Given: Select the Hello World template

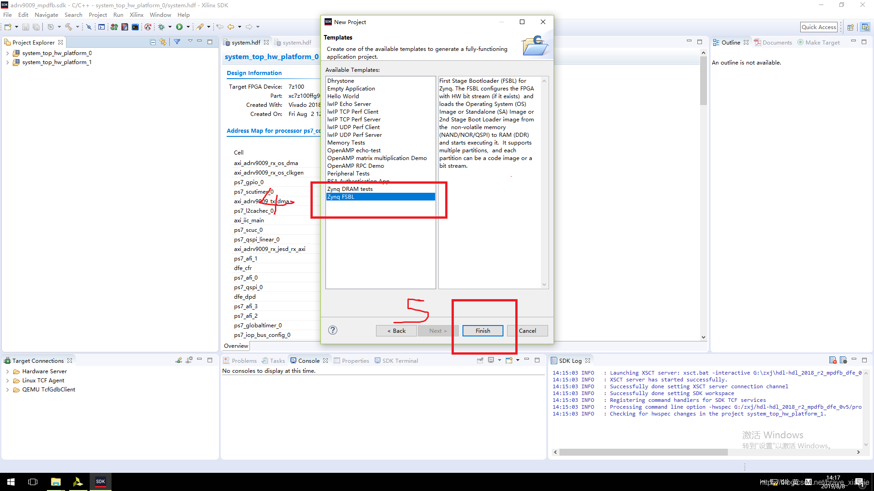Looking at the screenshot, I should pyautogui.click(x=343, y=96).
